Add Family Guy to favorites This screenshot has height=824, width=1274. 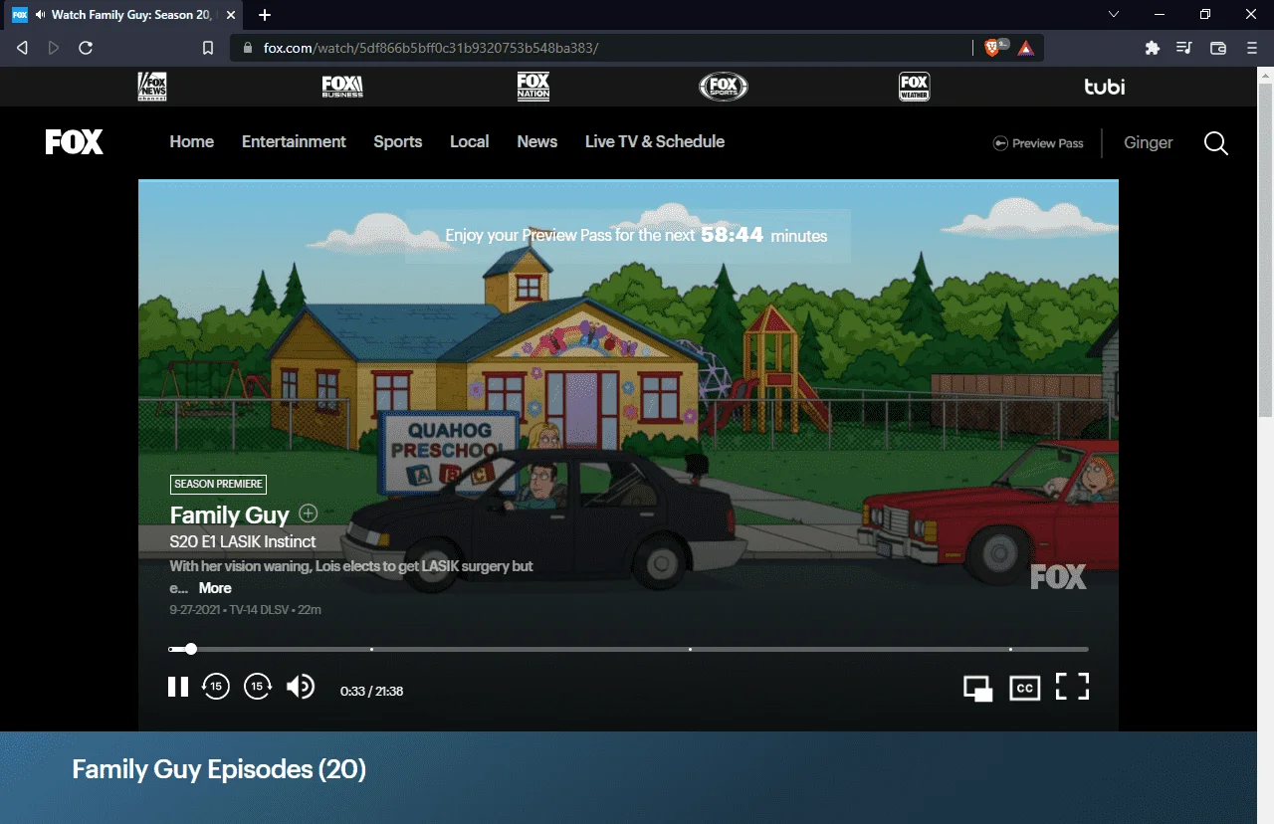[309, 514]
